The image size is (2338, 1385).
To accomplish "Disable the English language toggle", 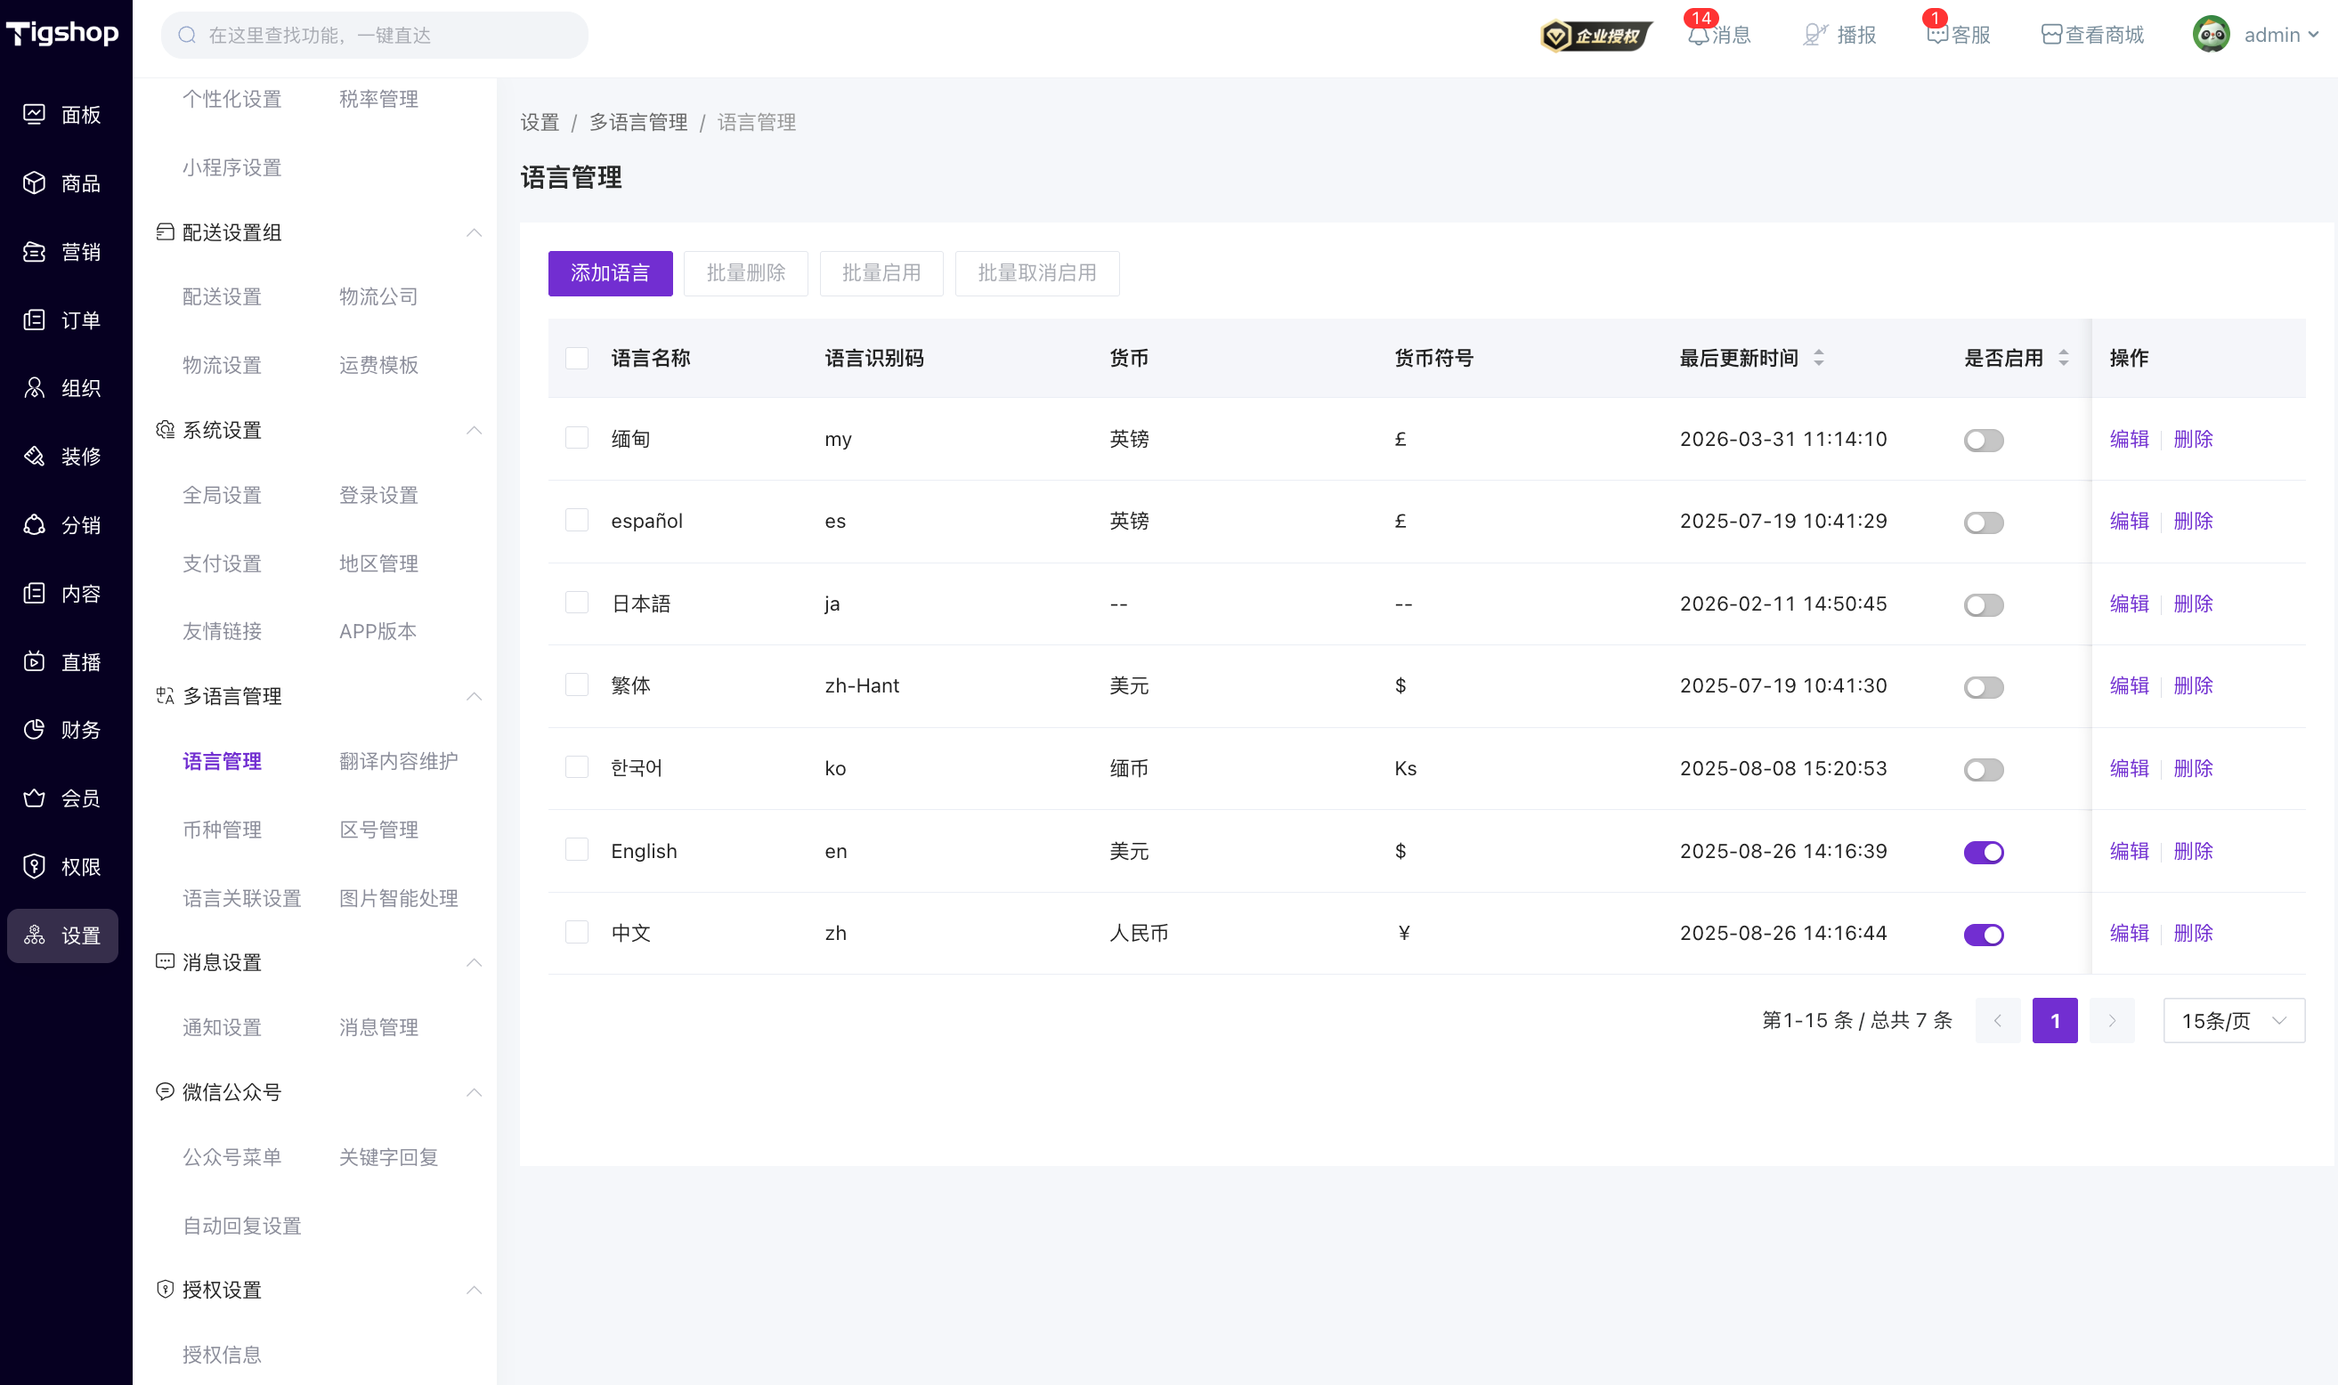I will coord(1984,852).
